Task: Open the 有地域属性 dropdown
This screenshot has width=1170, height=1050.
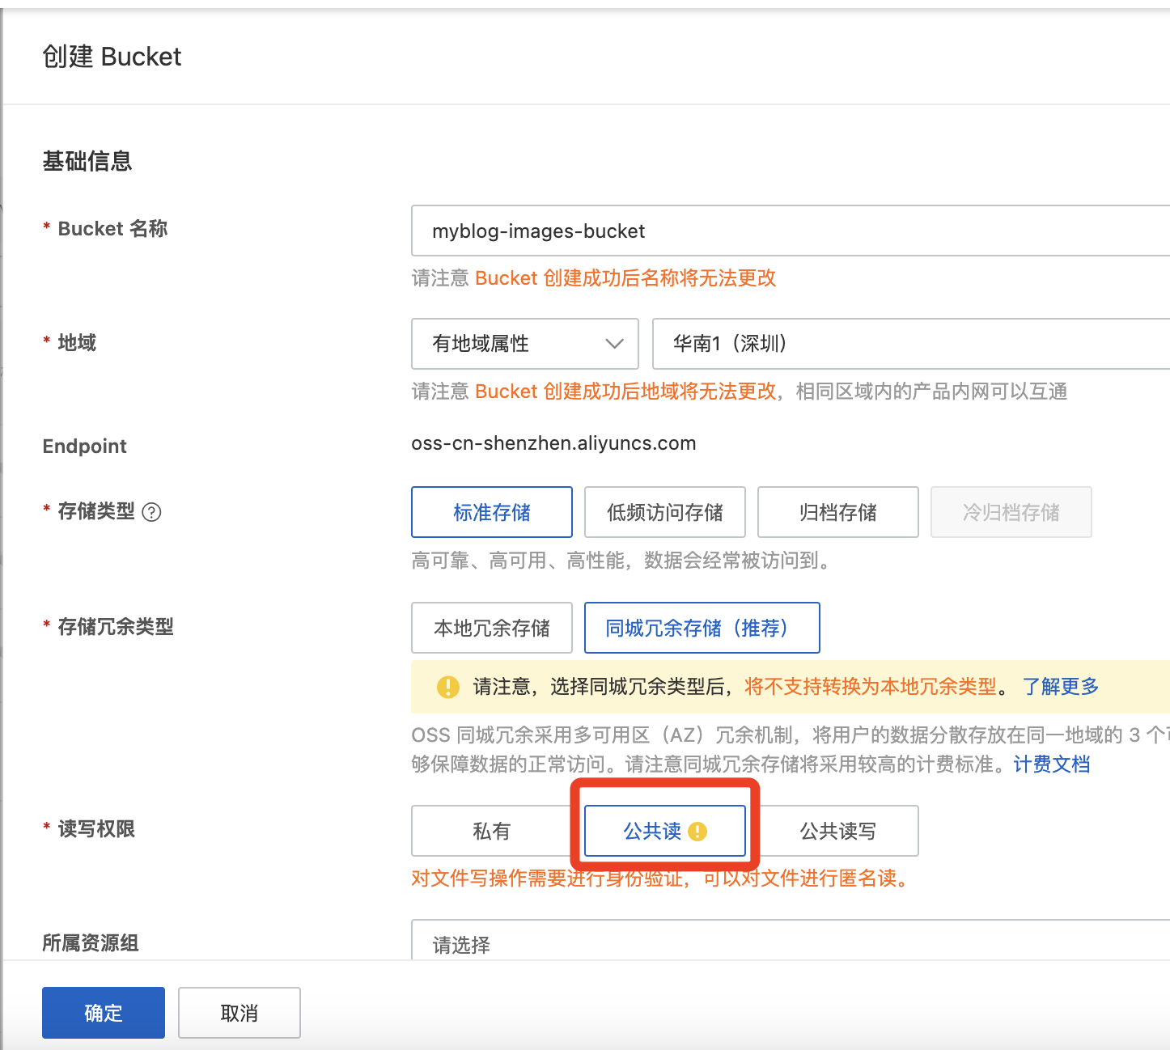Action: (525, 344)
